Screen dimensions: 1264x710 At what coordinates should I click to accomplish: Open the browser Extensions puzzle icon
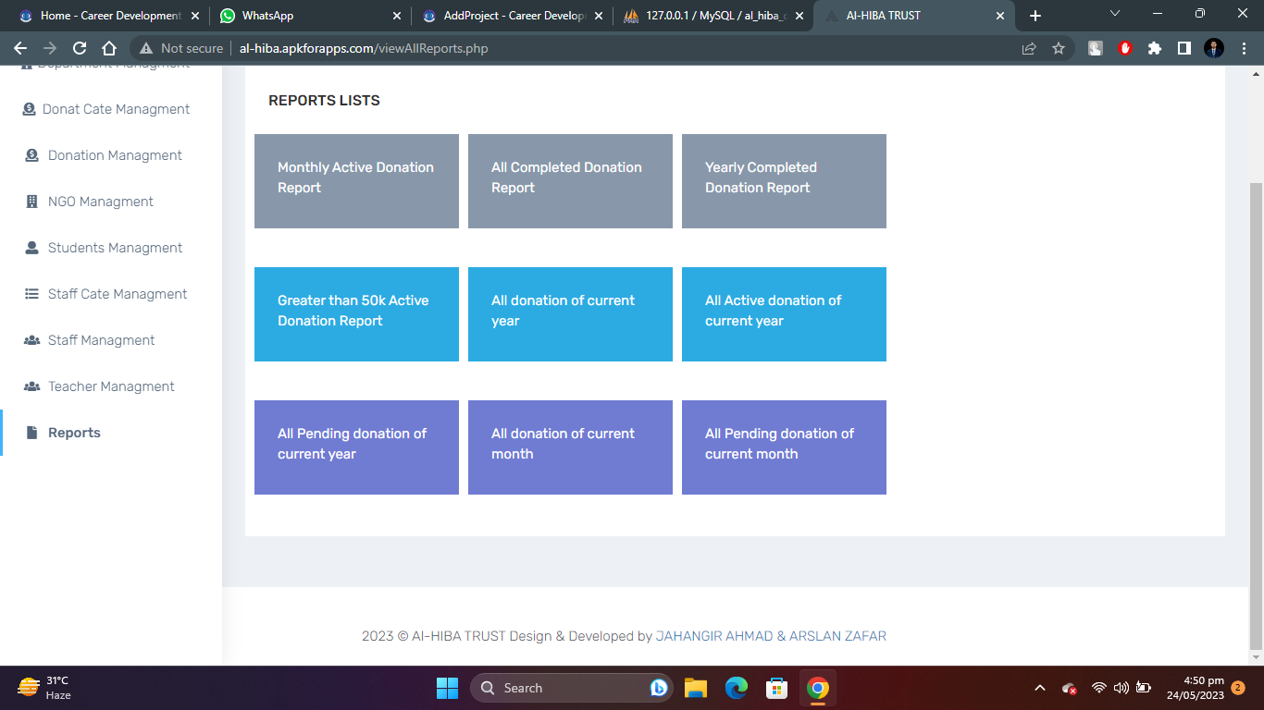point(1154,48)
